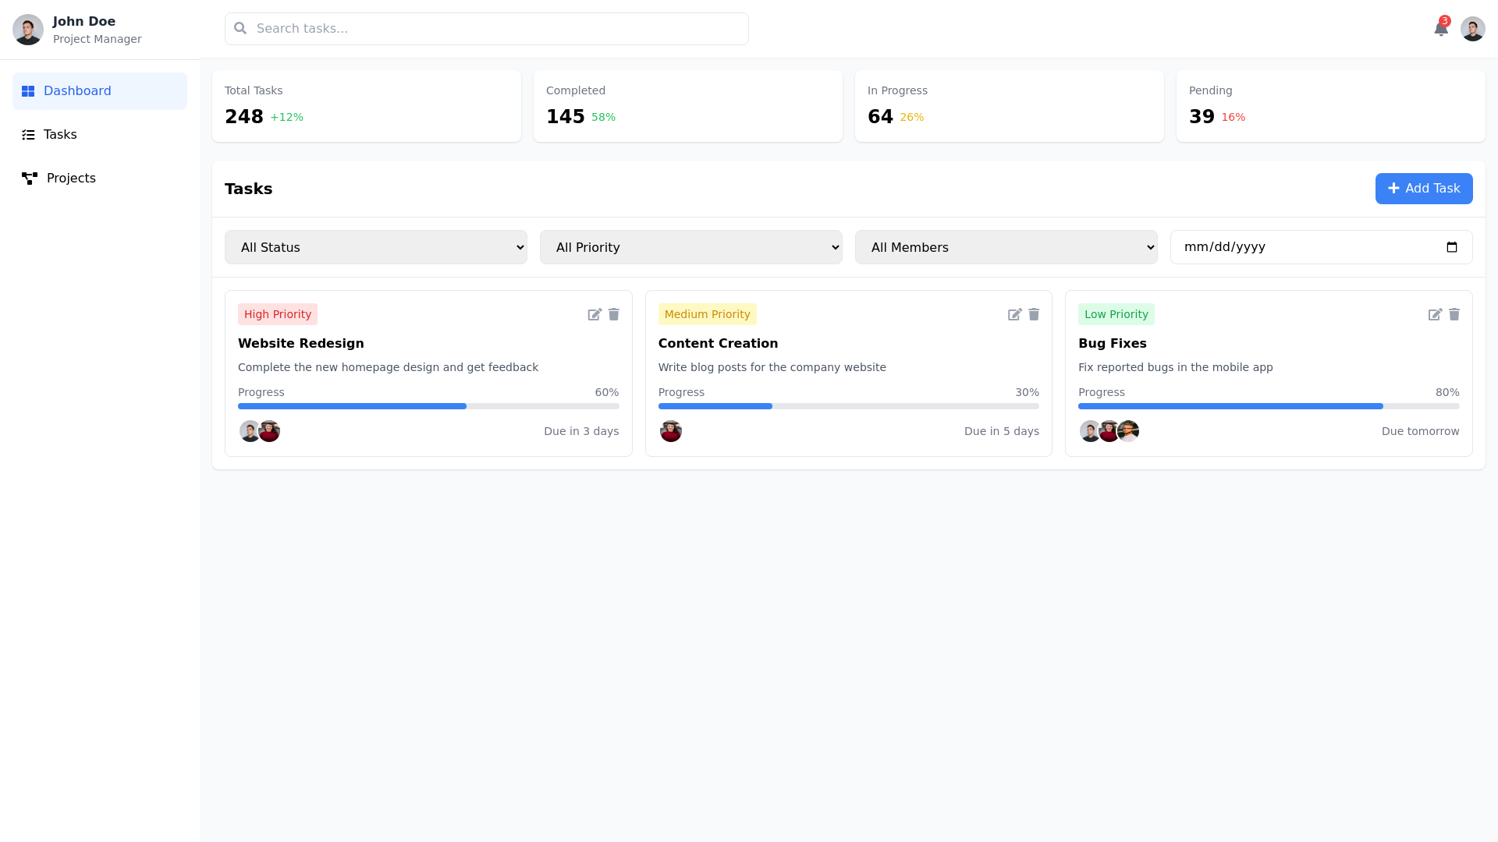Screen dimensions: 1498x842
Task: Open the All Status dropdown
Action: click(x=376, y=247)
